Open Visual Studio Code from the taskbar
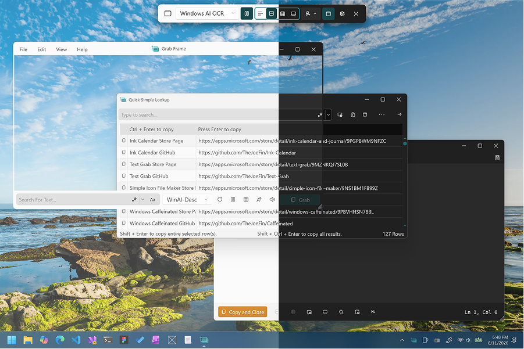Viewport: 524px width, 349px height. point(76,340)
